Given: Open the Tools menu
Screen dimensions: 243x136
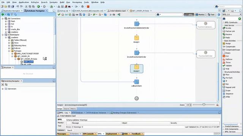Looking at the screenshot, I should point(86,2).
